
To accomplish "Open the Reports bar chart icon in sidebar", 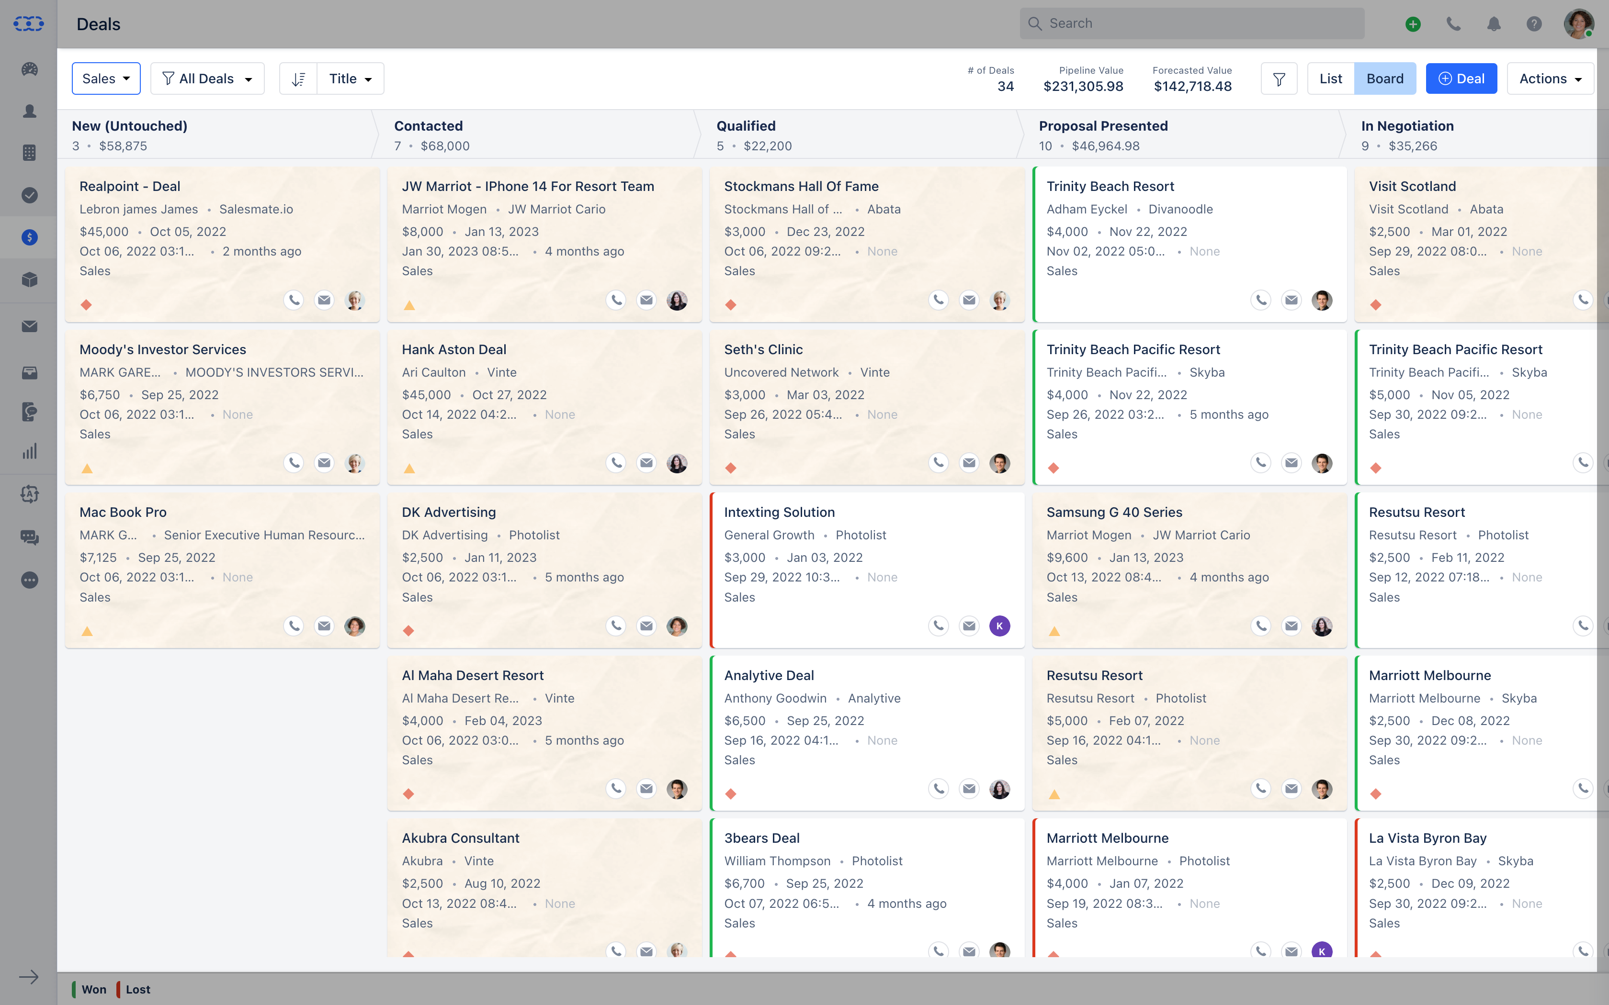I will click(x=29, y=452).
